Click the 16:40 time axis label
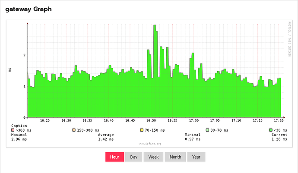The width and height of the screenshot is (298, 173). click(x=108, y=120)
